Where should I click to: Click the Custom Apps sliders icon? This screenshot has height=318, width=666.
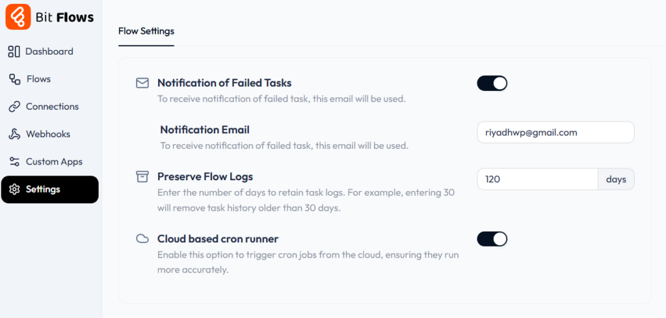click(x=14, y=162)
